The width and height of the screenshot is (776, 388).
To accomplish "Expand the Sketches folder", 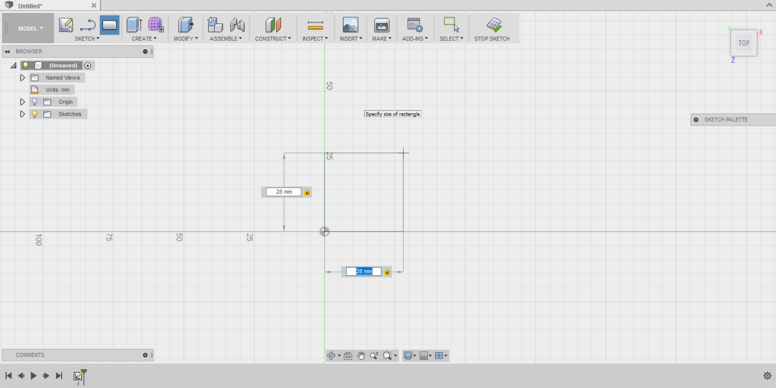I will click(23, 114).
